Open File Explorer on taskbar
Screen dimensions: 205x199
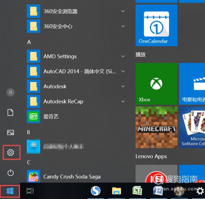[116, 191]
